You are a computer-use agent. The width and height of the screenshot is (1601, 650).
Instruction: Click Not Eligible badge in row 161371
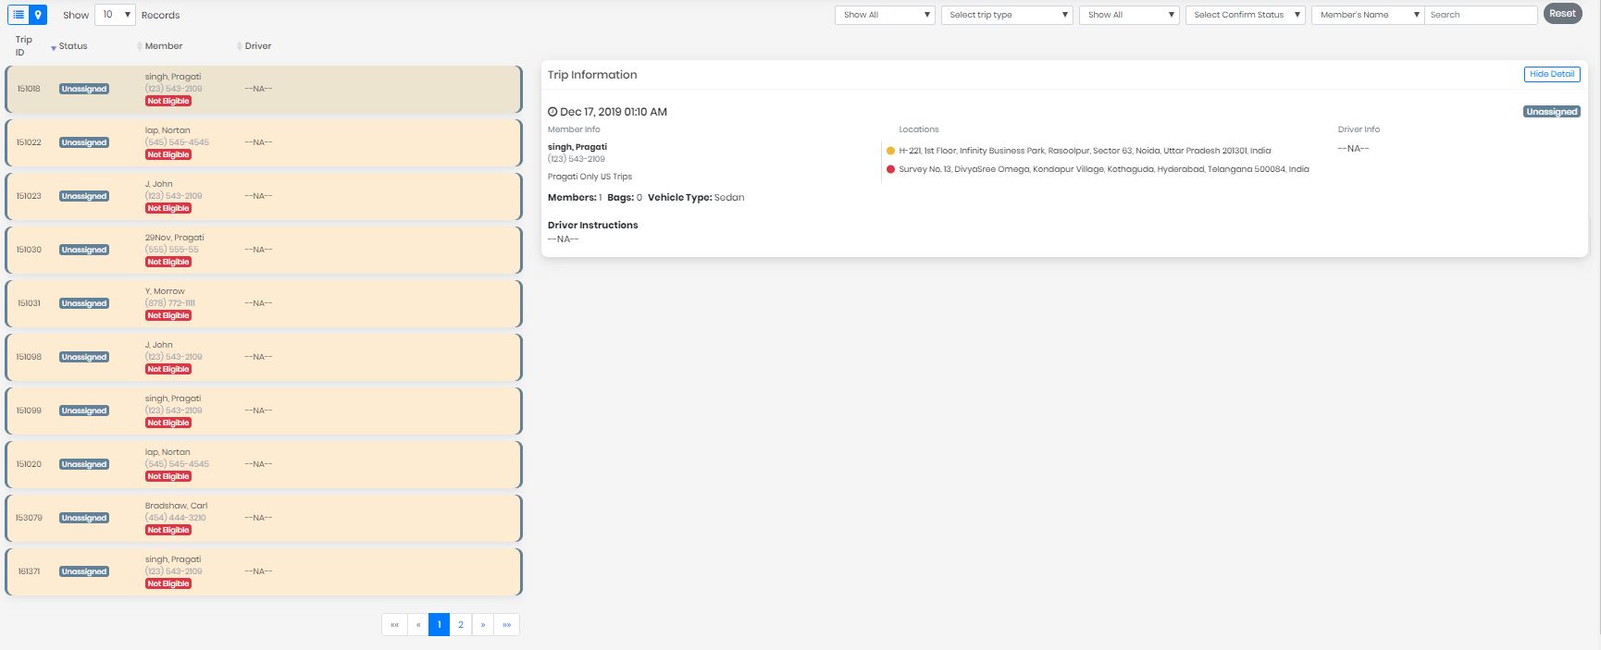(168, 583)
